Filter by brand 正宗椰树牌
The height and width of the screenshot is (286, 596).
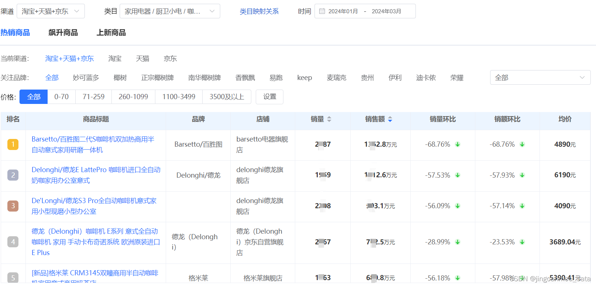coord(158,78)
